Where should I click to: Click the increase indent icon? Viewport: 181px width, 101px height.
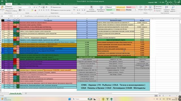coord(48,10)
